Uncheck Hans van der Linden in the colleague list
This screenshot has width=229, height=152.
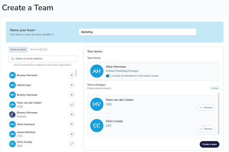(x=72, y=105)
